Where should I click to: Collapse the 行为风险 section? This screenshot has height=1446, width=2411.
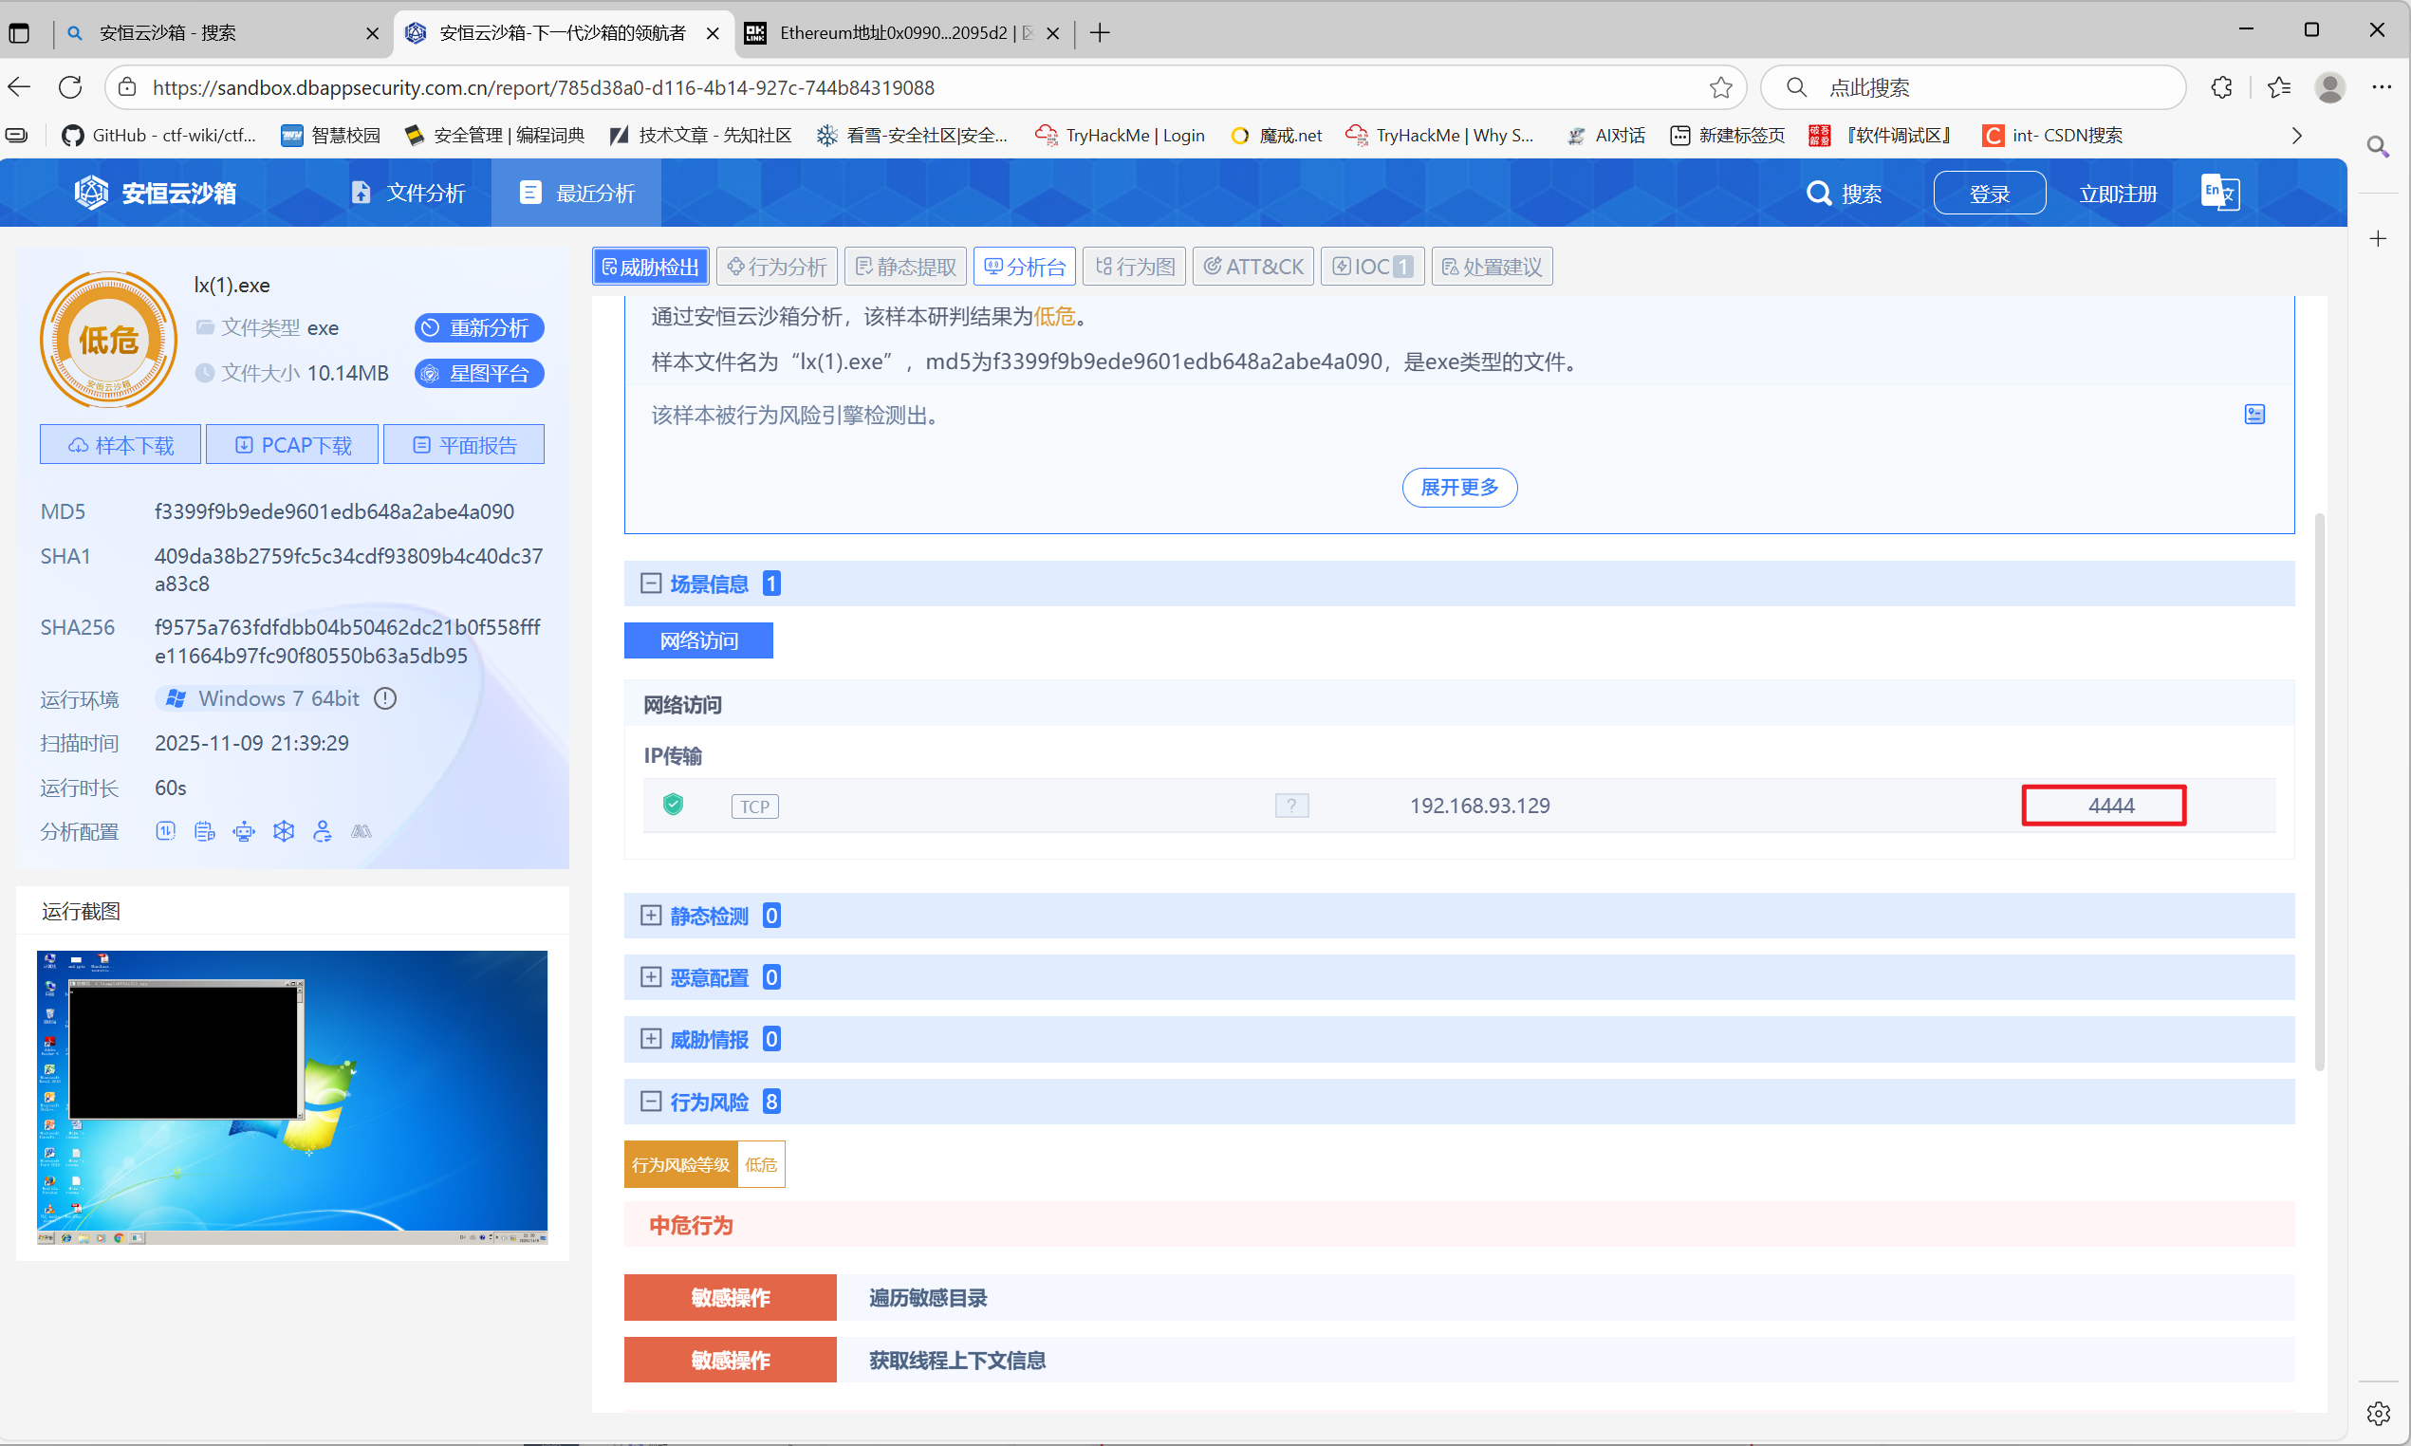651,1102
